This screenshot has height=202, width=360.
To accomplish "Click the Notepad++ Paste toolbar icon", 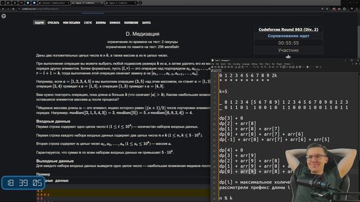I will pos(242,67).
